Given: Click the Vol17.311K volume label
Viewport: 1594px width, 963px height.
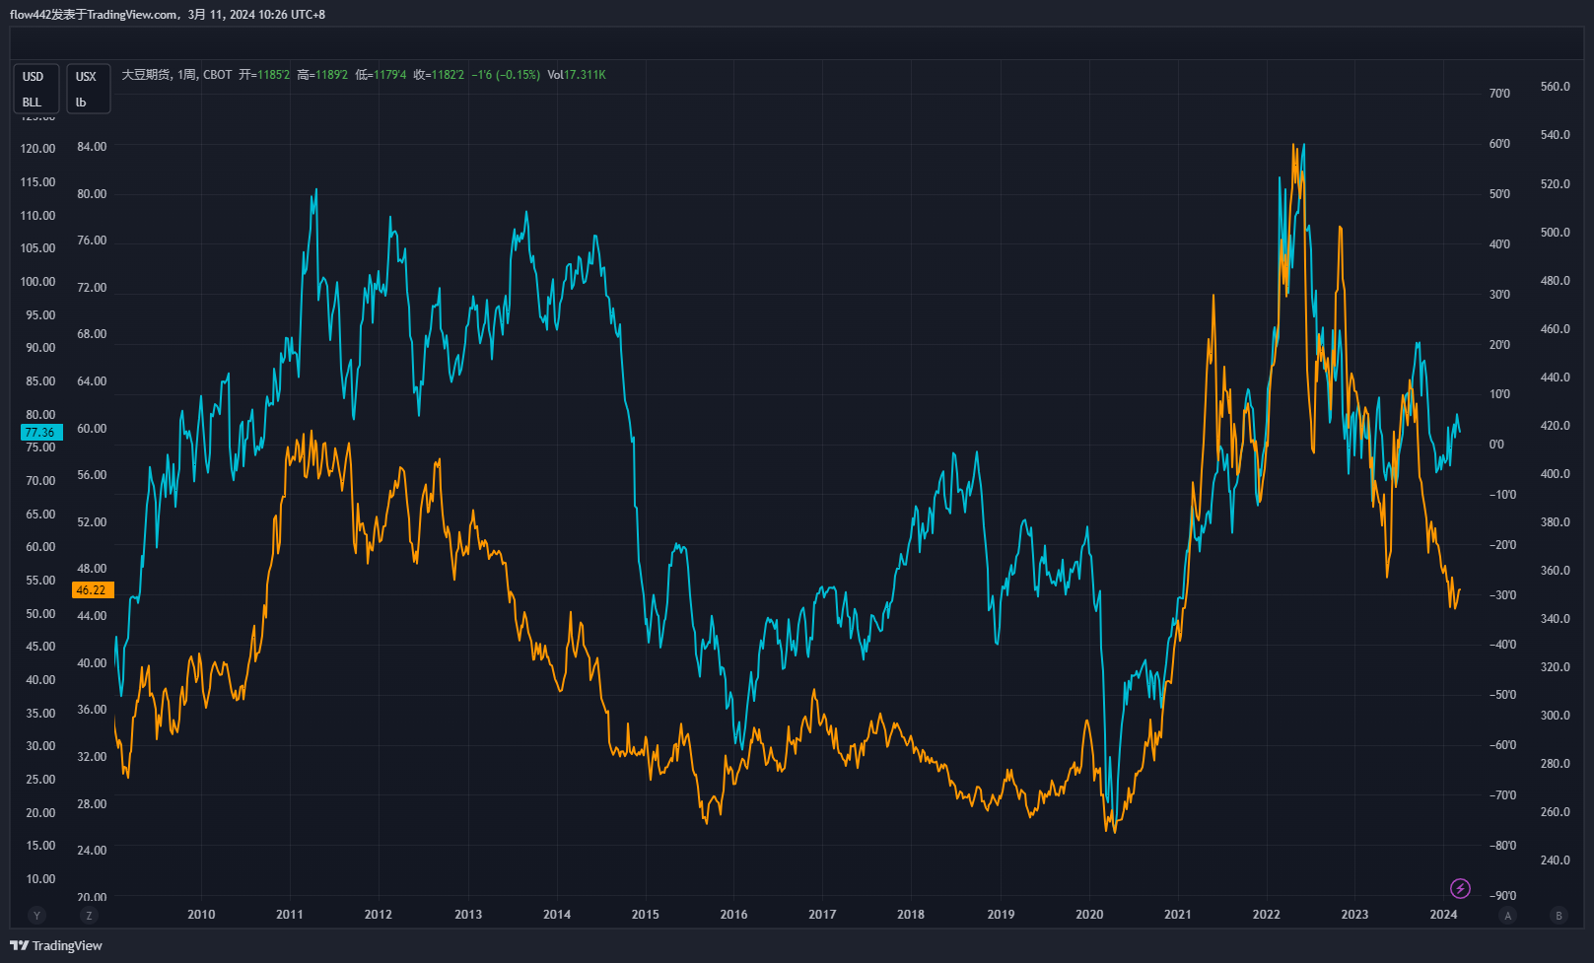Looking at the screenshot, I should tap(577, 75).
